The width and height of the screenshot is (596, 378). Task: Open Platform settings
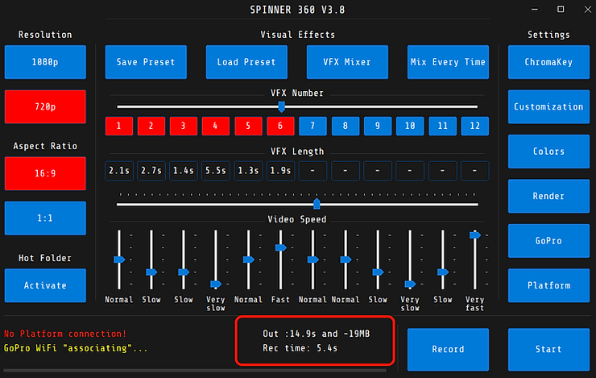(548, 285)
